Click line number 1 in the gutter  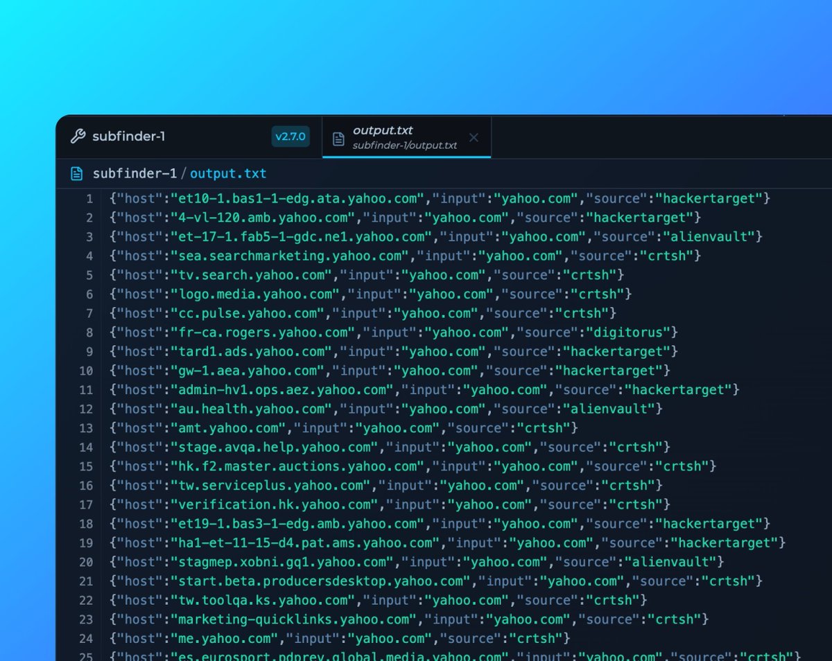[x=89, y=199]
